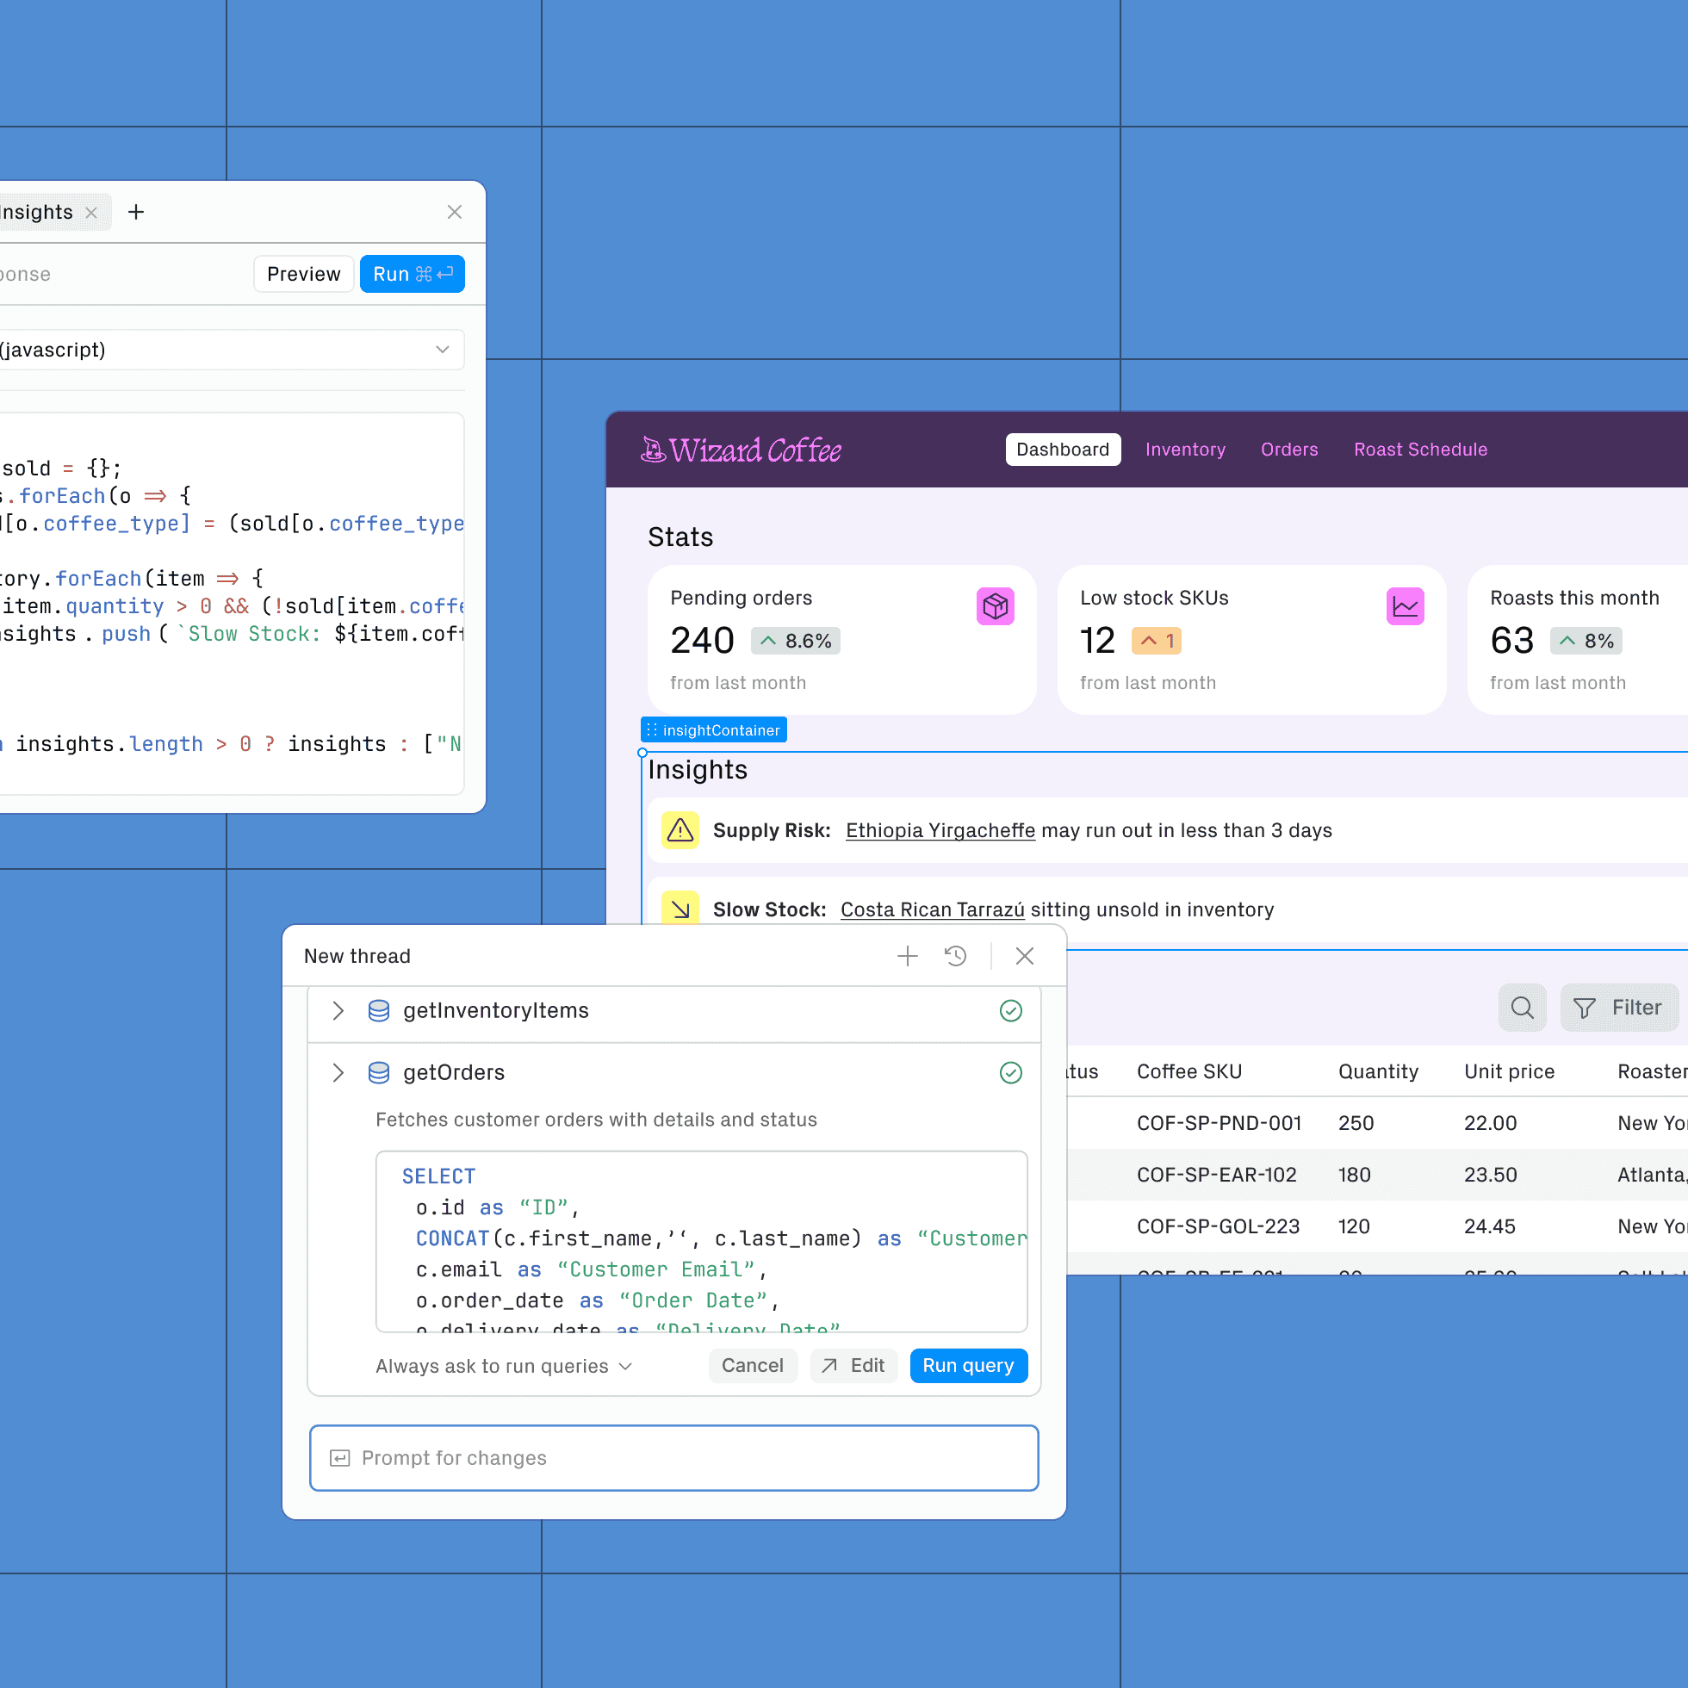Image resolution: width=1688 pixels, height=1688 pixels.
Task: Expand the getInventoryItems query details
Action: pyautogui.click(x=338, y=1011)
